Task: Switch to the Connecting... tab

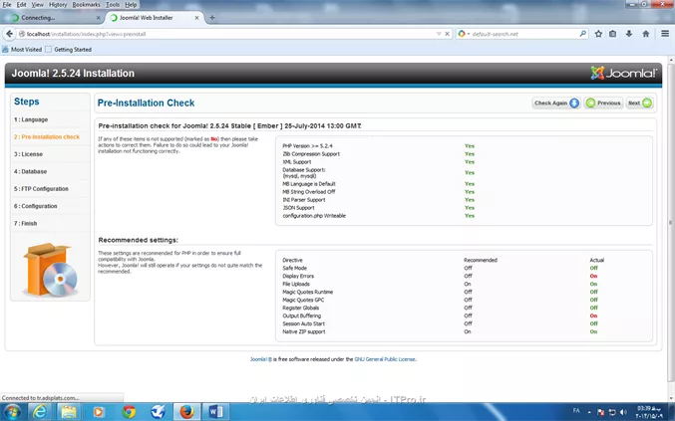Action: [52, 18]
